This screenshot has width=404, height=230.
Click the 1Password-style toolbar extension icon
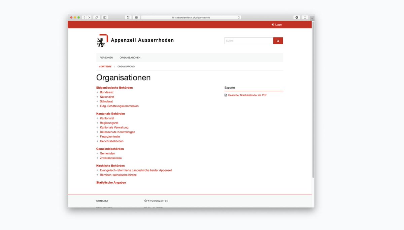136,17
